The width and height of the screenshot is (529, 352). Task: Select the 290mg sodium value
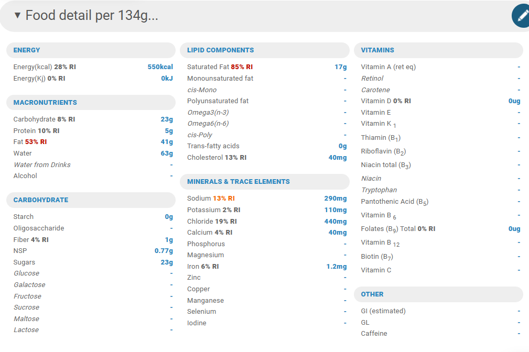[x=336, y=199]
